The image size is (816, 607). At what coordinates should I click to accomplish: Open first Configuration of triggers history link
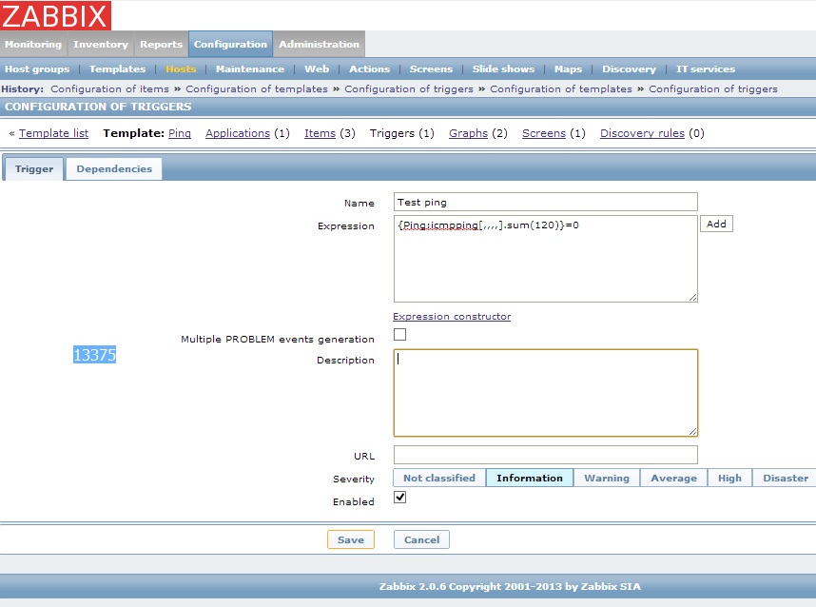[409, 89]
